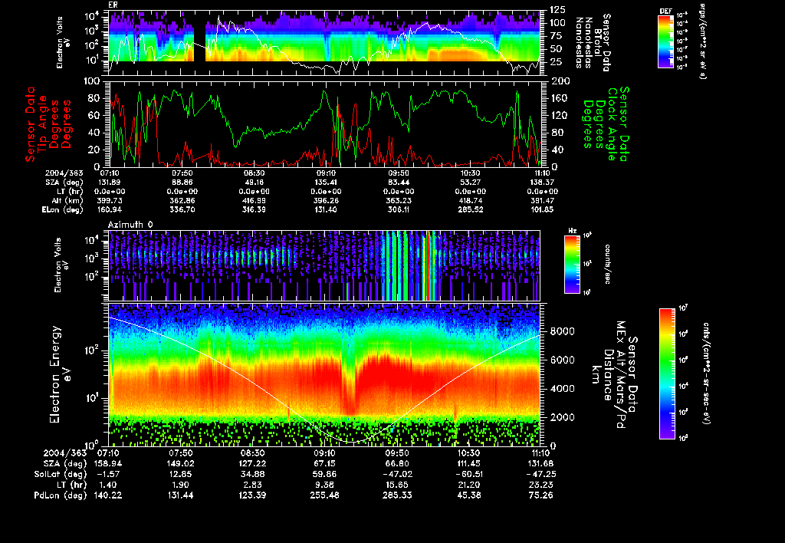Click SolLat value 34.88
Screen dimensions: 785x543
(252, 475)
